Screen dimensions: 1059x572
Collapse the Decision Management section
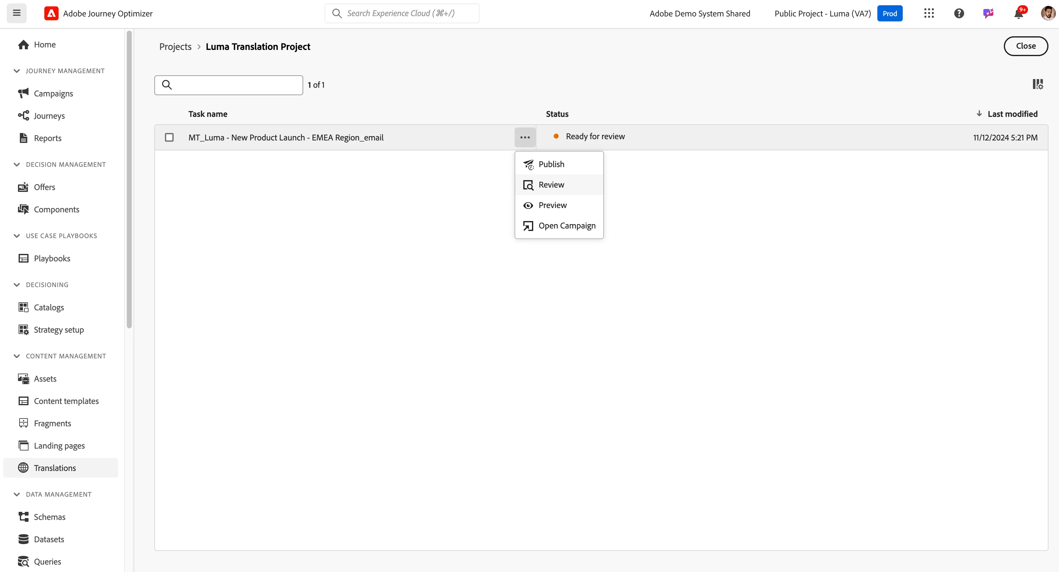pos(17,165)
